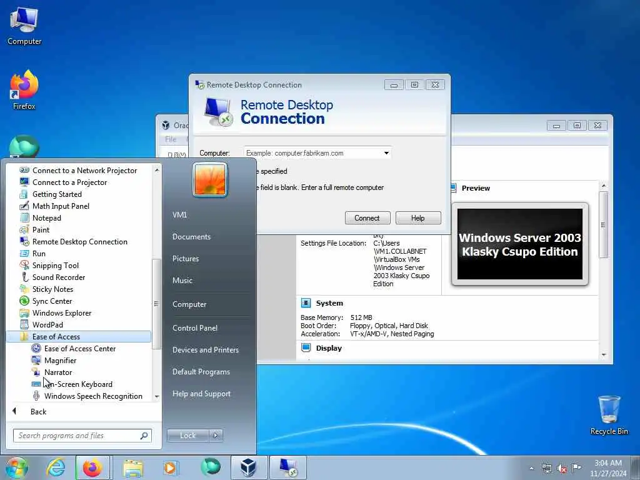
Task: Open VM1 user folder link
Action: [179, 215]
